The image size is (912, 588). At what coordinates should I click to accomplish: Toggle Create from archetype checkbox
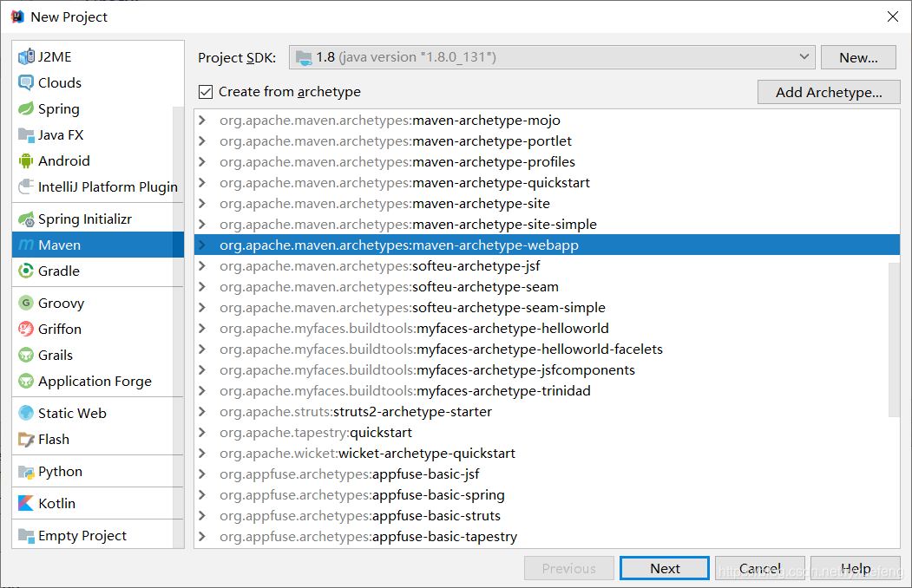[x=206, y=92]
